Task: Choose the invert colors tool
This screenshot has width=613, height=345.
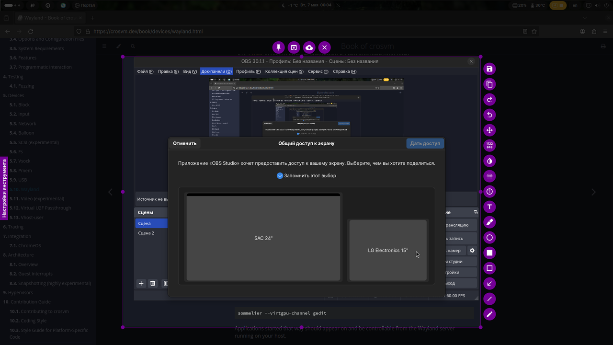Action: [489, 161]
